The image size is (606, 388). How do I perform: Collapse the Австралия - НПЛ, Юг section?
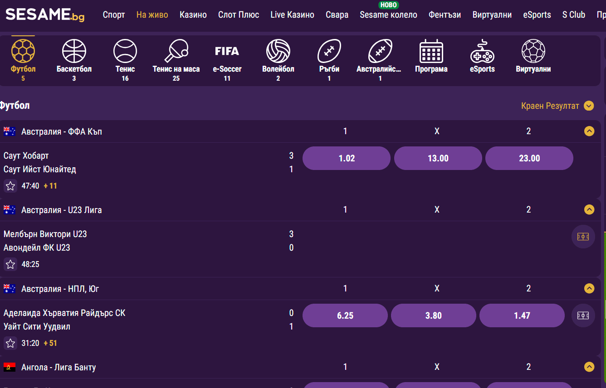[589, 288]
